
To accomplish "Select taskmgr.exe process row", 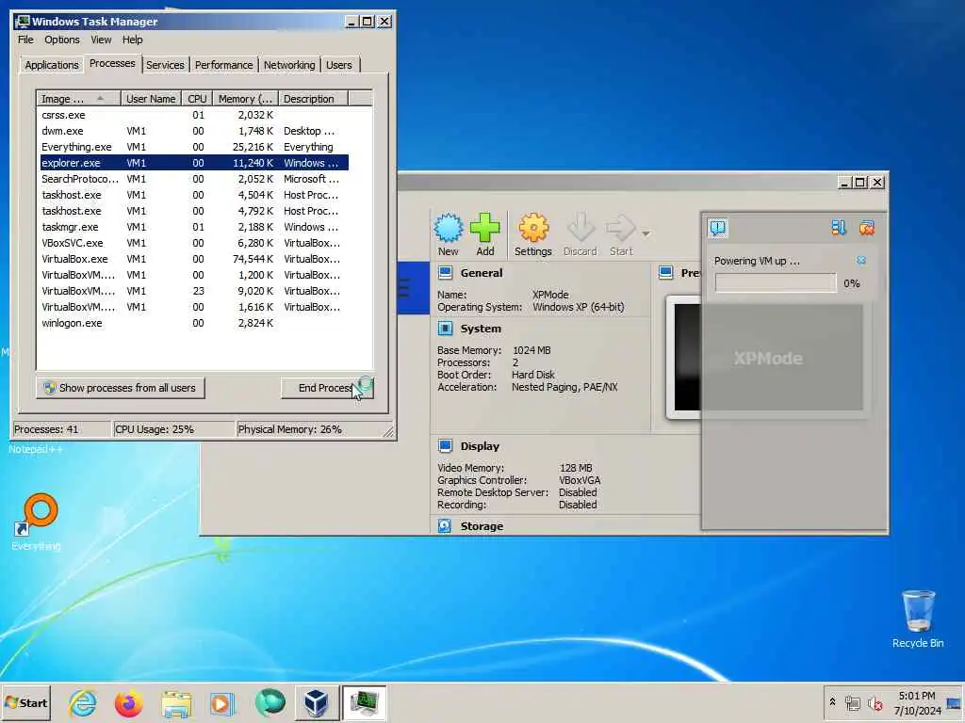I will 194,227.
